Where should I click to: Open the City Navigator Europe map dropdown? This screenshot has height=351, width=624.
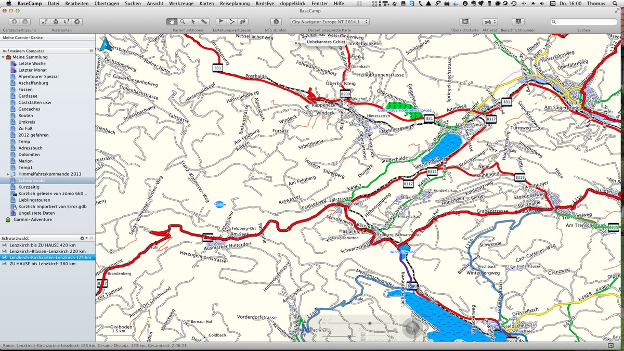coord(330,22)
